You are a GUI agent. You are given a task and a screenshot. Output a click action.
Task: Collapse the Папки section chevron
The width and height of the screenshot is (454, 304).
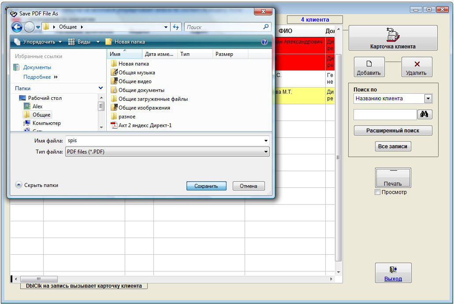(x=100, y=88)
